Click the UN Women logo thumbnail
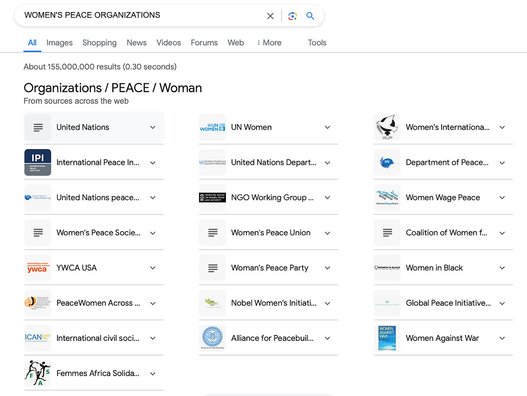Screen dimensions: 527x396 [x=212, y=127]
